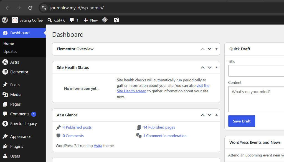Image resolution: width=284 pixels, height=162 pixels.
Task: Open Spectra Legacy menu label
Action: tap(23, 124)
